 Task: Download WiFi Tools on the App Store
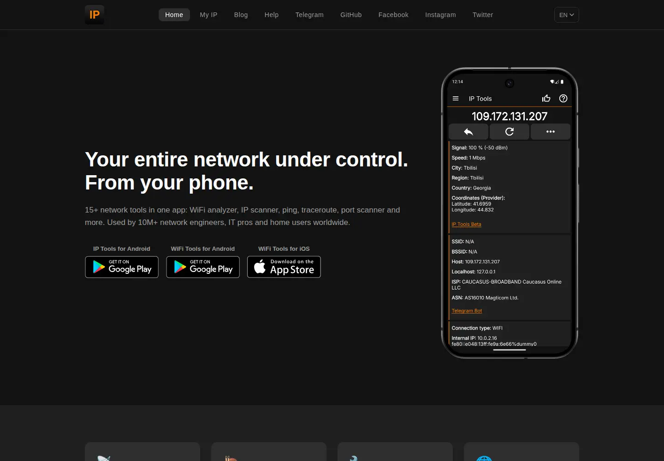(x=284, y=267)
